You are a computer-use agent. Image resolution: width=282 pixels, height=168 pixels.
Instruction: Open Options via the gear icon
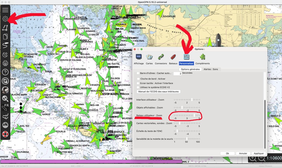point(5,18)
